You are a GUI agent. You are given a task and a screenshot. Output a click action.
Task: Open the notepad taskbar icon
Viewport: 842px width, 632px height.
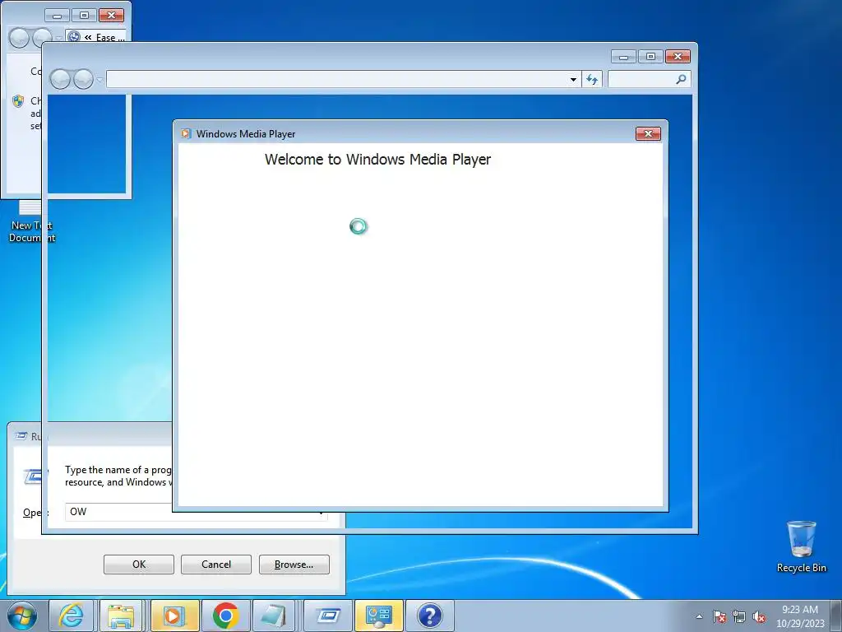273,616
